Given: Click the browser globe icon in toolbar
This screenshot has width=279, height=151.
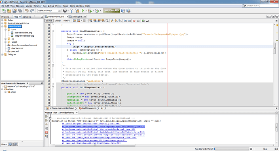Looking at the screenshot, I should tap(65, 11).
